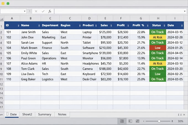Select the ID cell 108
The height and width of the screenshot is (125, 188).
pos(12,69)
